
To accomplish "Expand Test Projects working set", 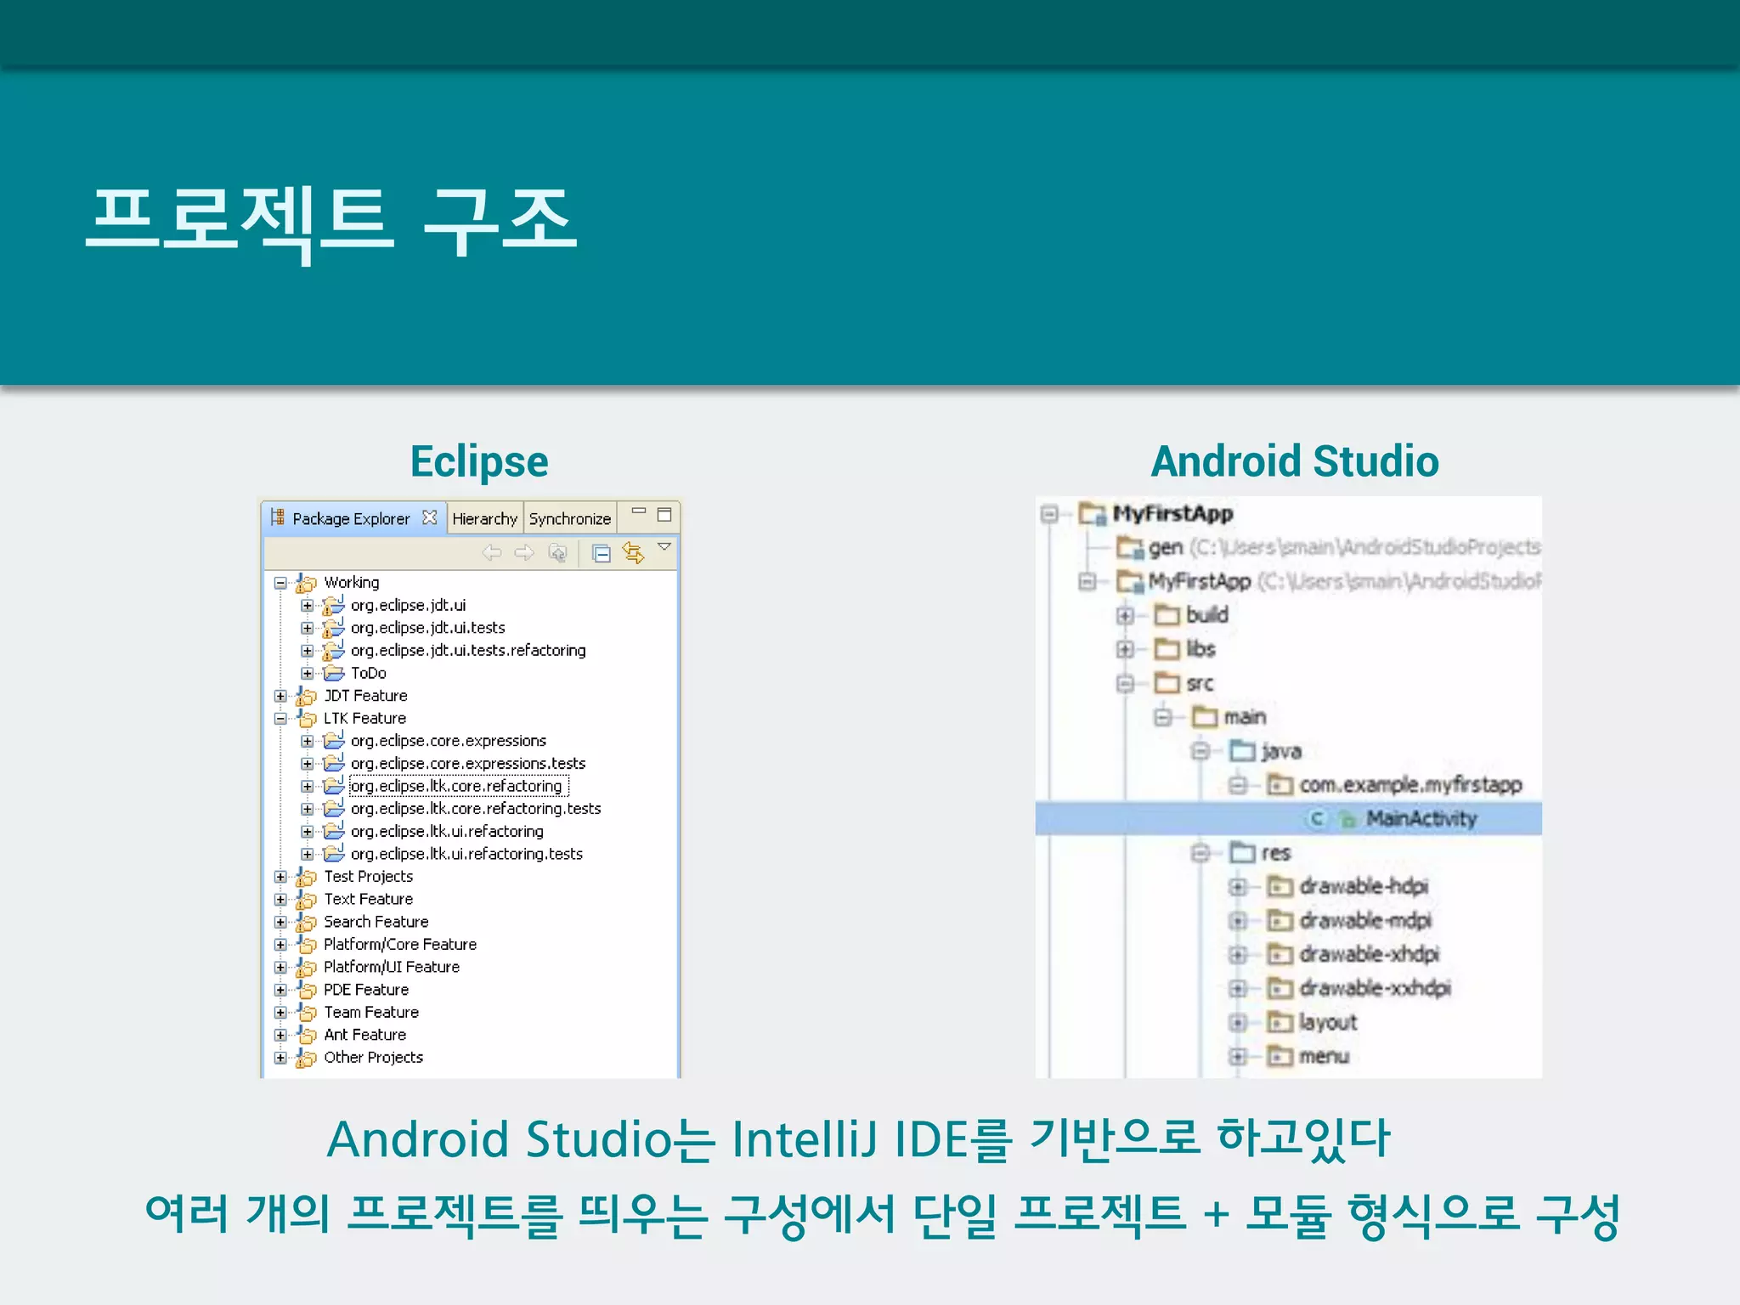I will pos(280,877).
